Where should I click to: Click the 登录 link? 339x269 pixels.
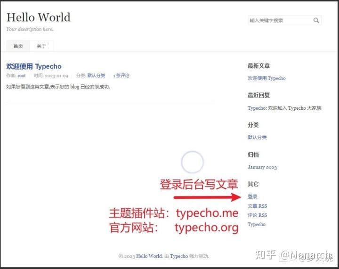click(x=252, y=196)
